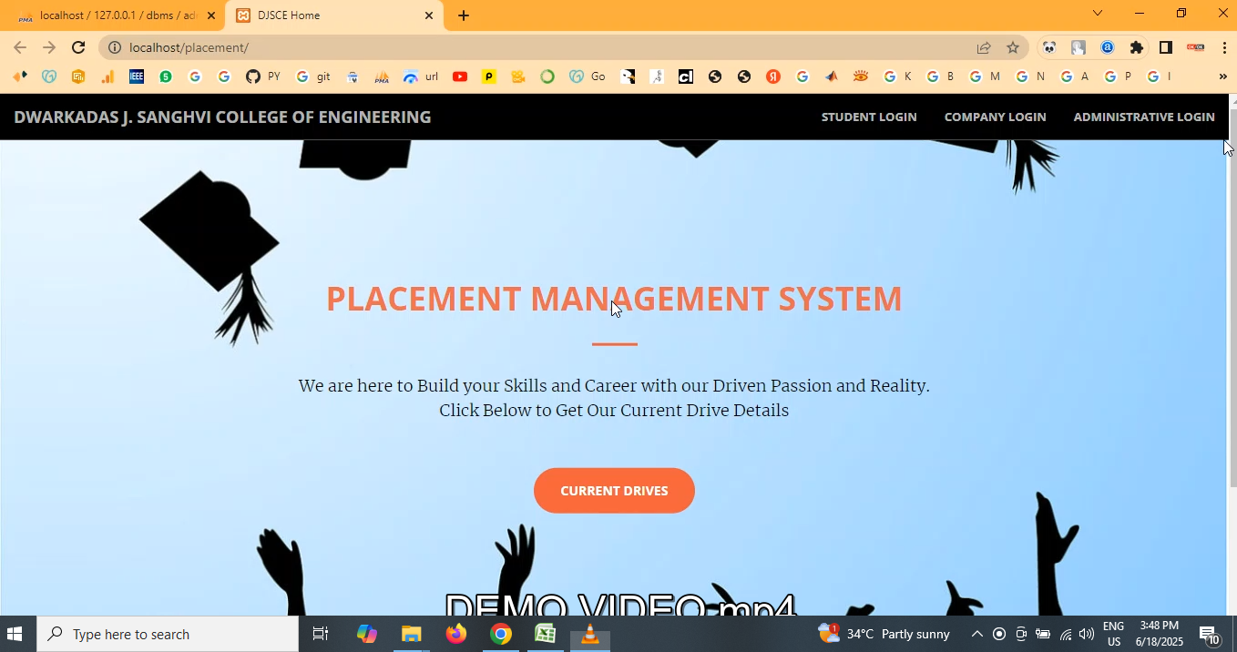Show more bookmarks with the double chevron
This screenshot has width=1237, height=652.
[x=1222, y=76]
